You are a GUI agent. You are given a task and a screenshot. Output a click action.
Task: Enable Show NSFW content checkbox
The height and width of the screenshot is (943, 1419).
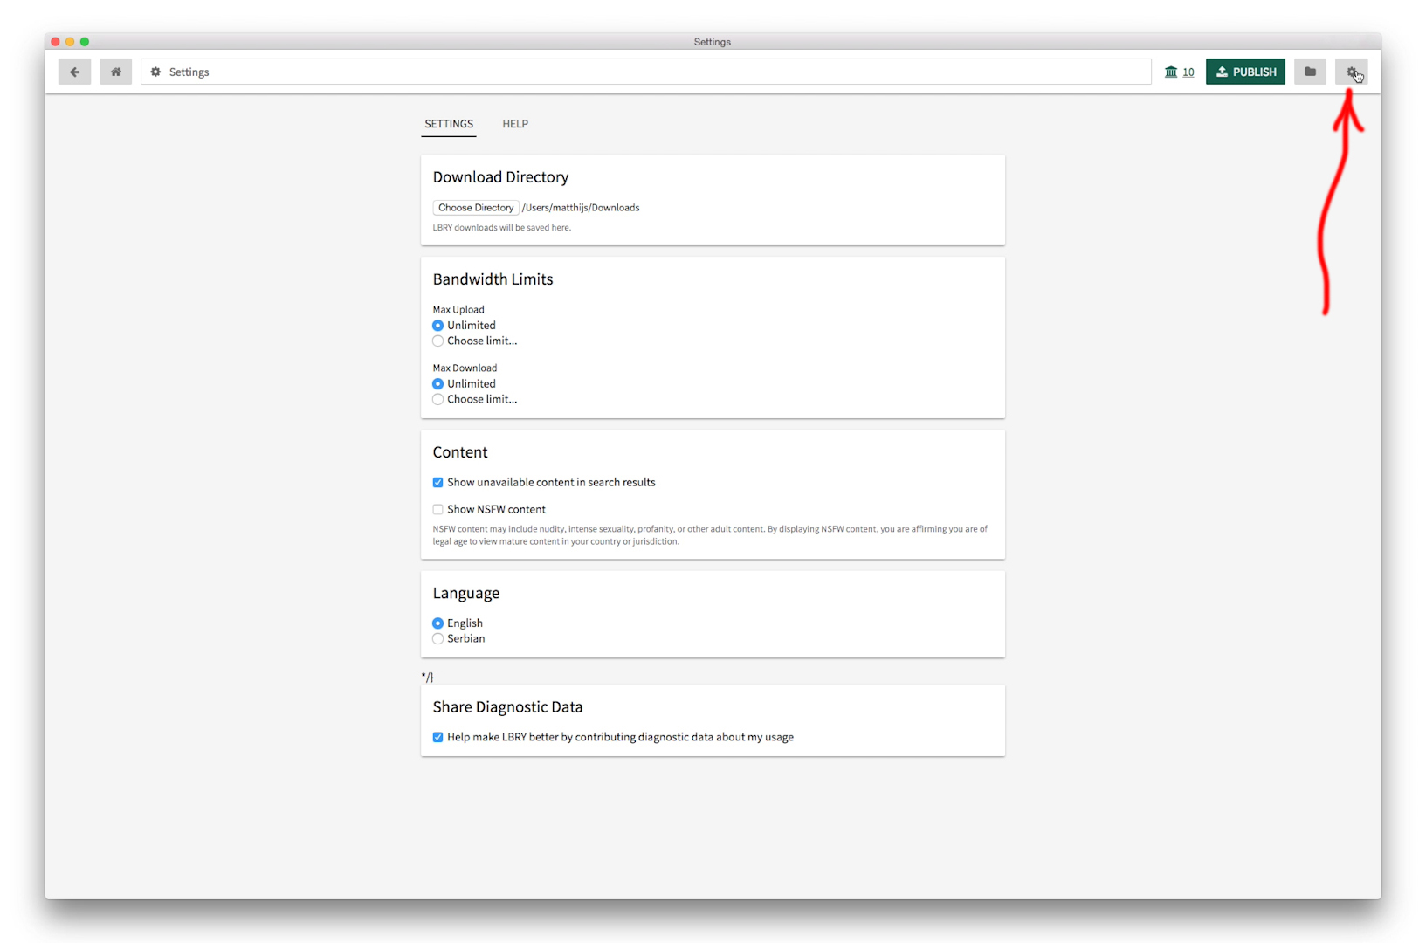click(437, 510)
